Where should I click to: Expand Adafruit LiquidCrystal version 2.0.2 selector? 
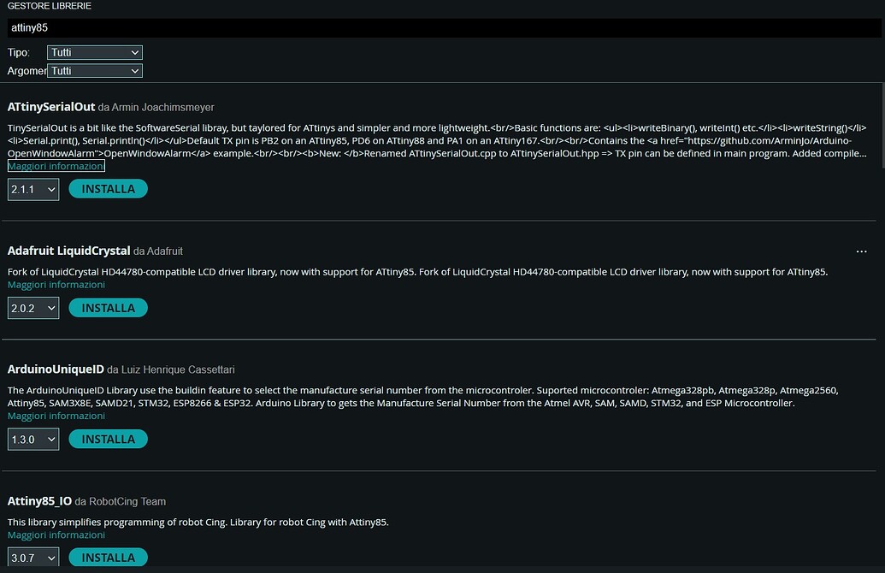click(x=33, y=308)
